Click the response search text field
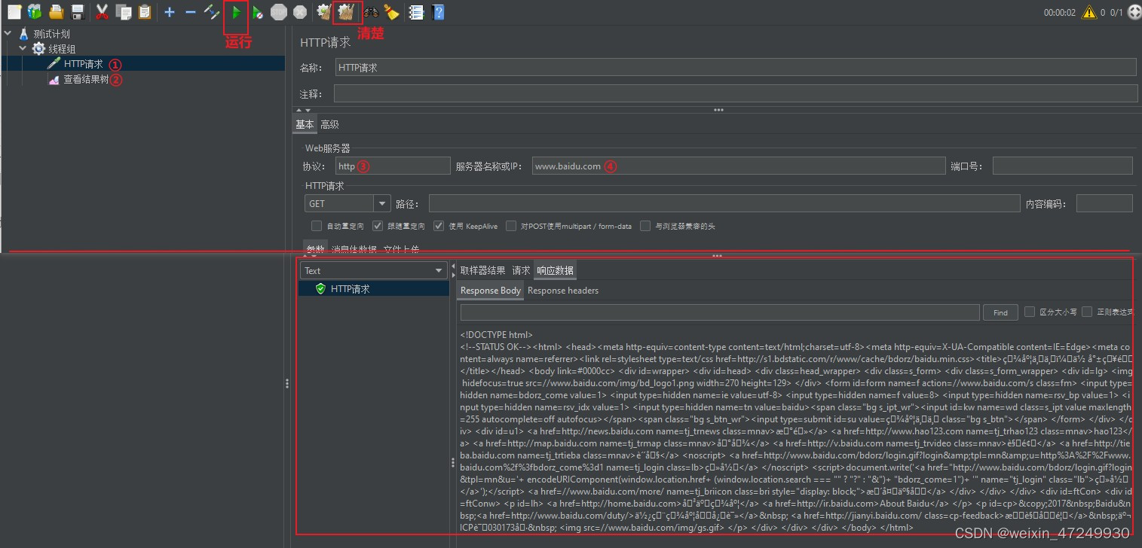Screen dimensions: 1142x548 720,312
